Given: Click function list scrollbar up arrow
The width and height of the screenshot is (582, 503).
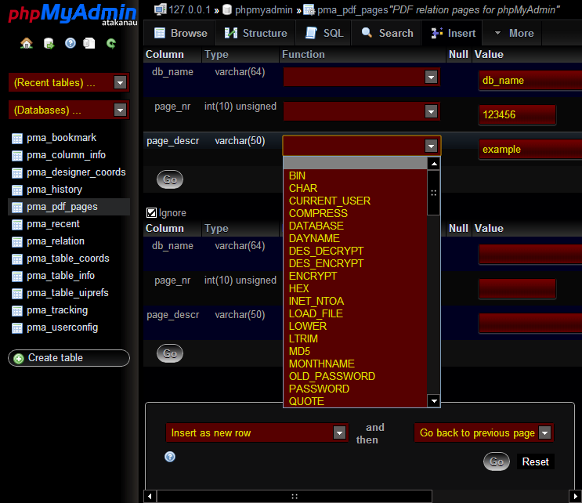Looking at the screenshot, I should (x=433, y=164).
